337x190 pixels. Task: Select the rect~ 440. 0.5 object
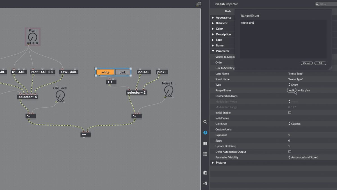(x=42, y=72)
